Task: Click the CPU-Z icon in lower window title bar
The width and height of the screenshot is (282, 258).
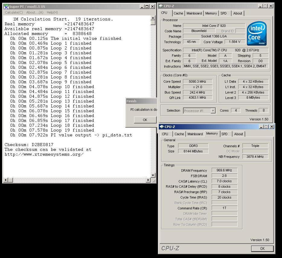Action: (x=162, y=126)
